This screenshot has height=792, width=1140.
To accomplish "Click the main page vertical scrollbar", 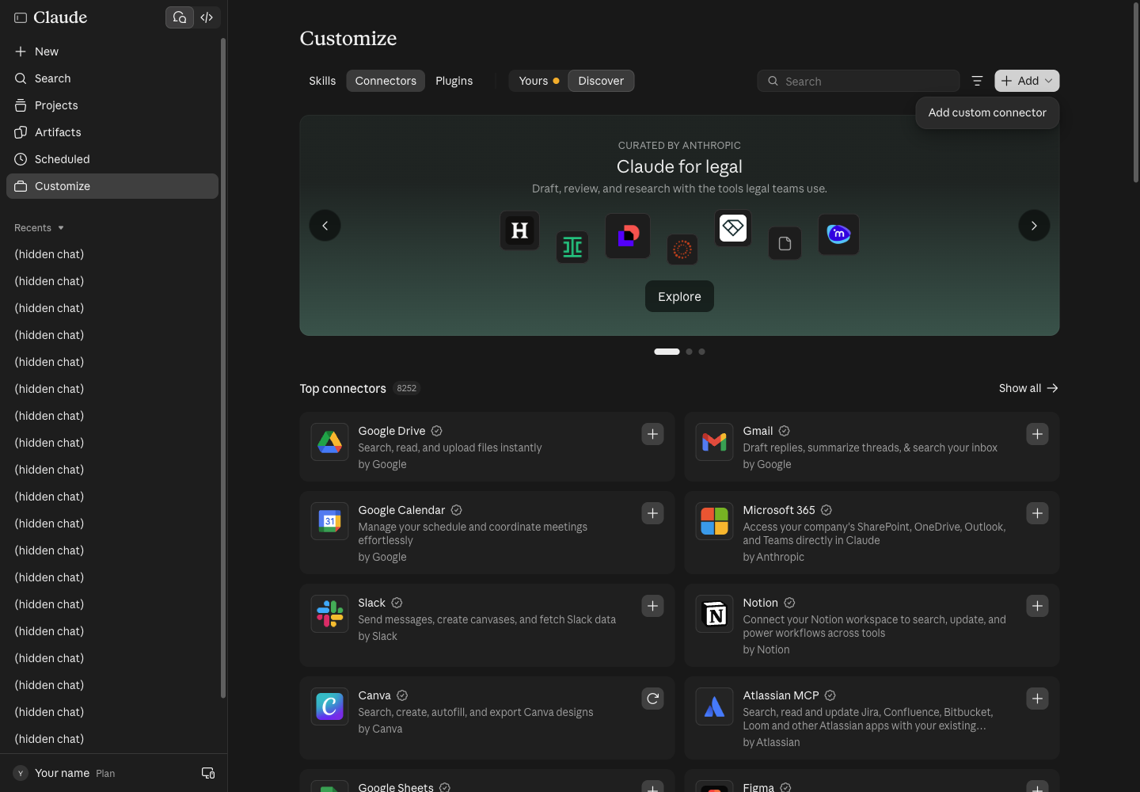I will [1136, 93].
